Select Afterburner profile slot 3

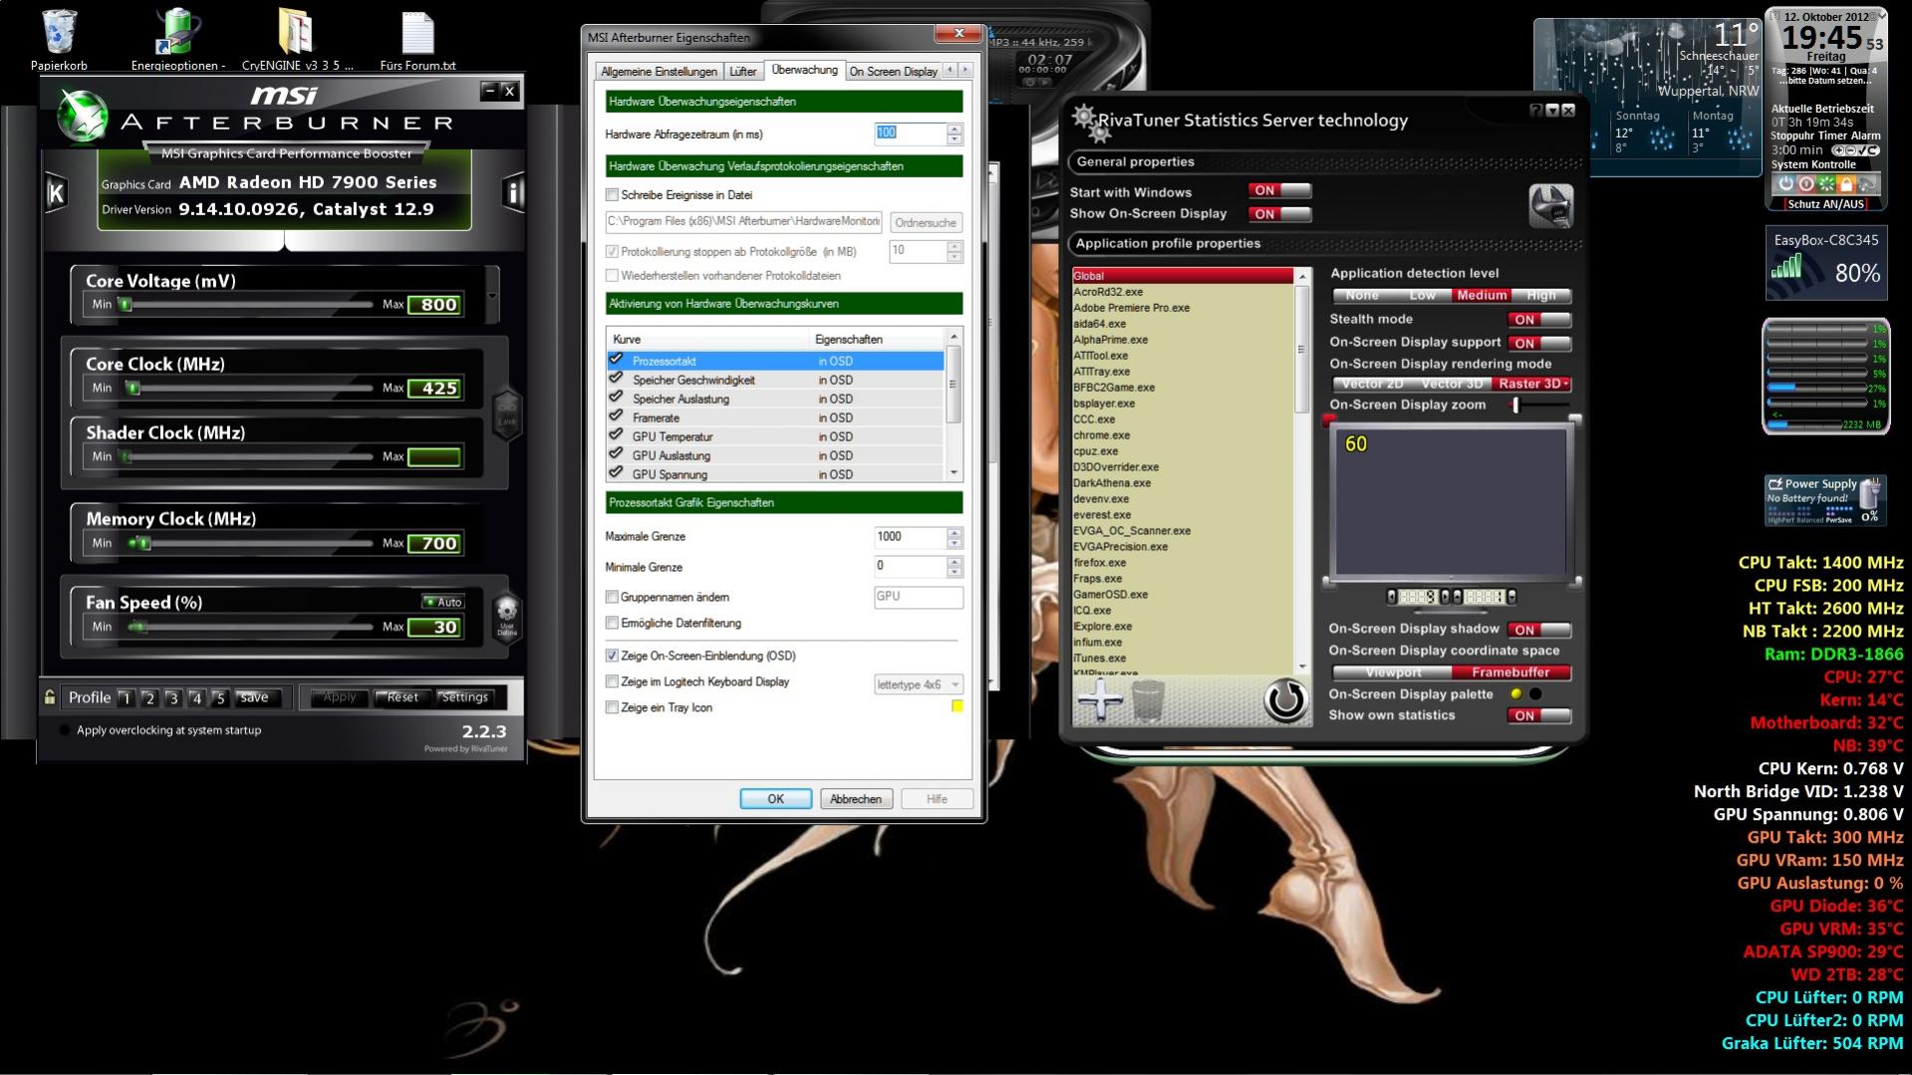(172, 698)
